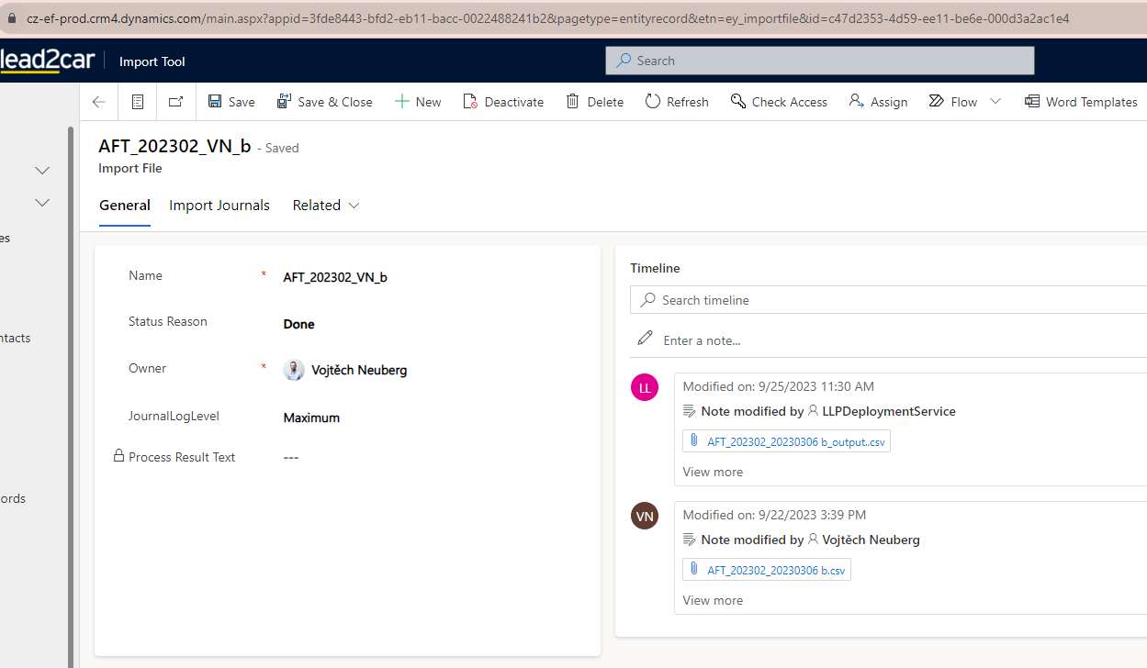Screen dimensions: 1147x668
Task: Expand the Related tab dropdown
Action: tap(326, 206)
